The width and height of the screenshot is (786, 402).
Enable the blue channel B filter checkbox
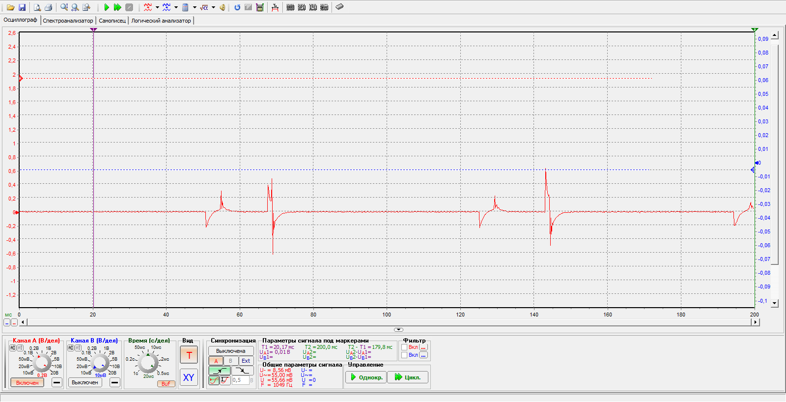click(404, 355)
